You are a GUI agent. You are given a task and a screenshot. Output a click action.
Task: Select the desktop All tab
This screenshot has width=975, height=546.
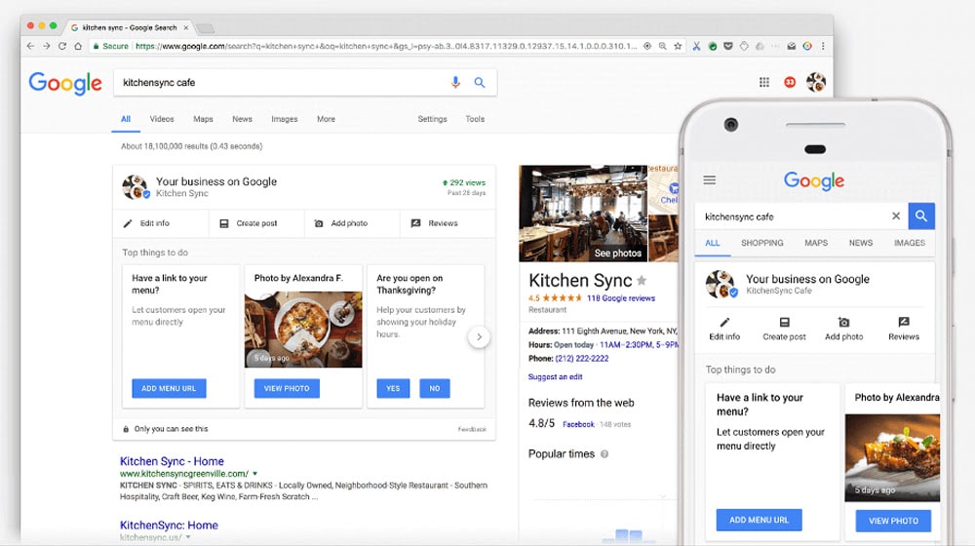coord(126,119)
